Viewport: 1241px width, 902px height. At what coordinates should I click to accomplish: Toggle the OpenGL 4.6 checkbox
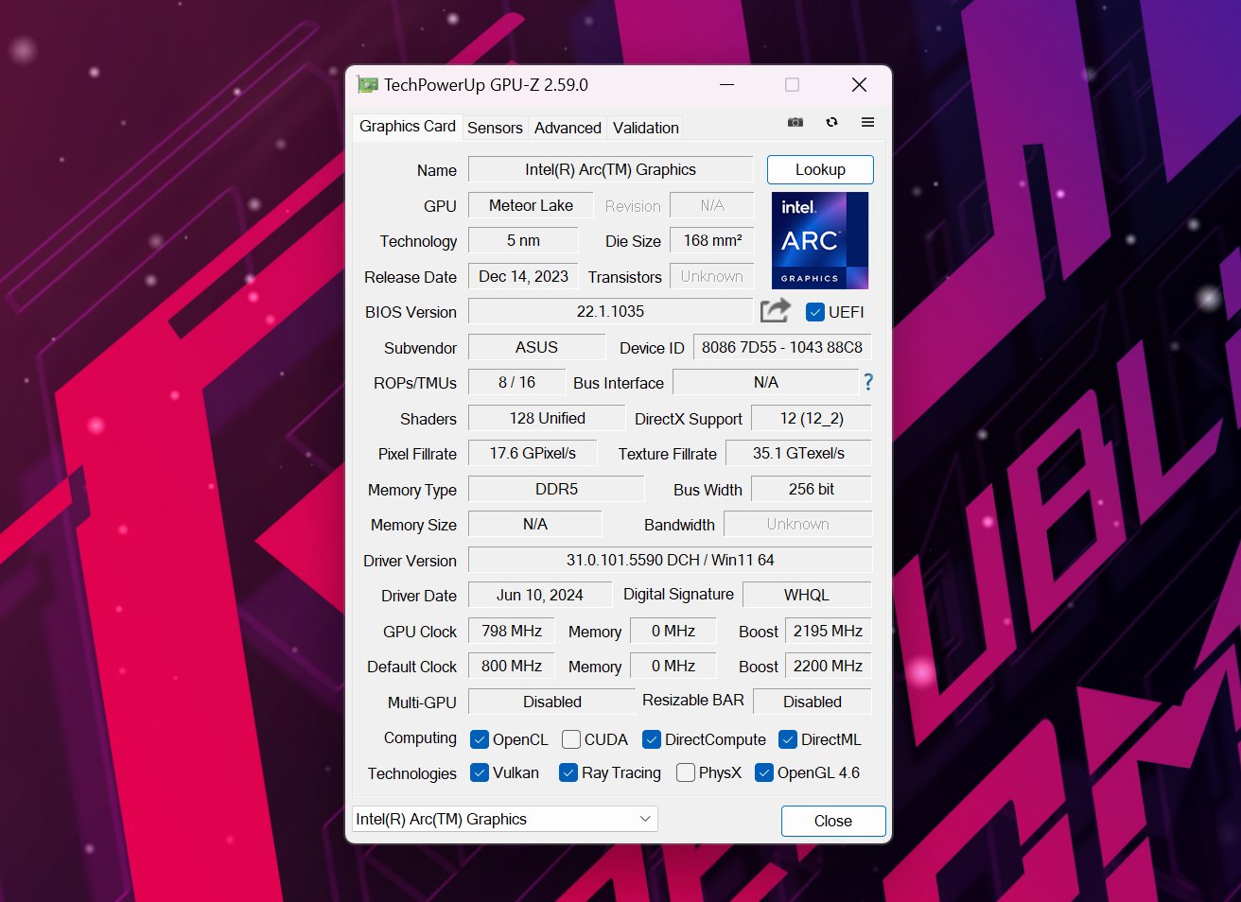[x=764, y=772]
